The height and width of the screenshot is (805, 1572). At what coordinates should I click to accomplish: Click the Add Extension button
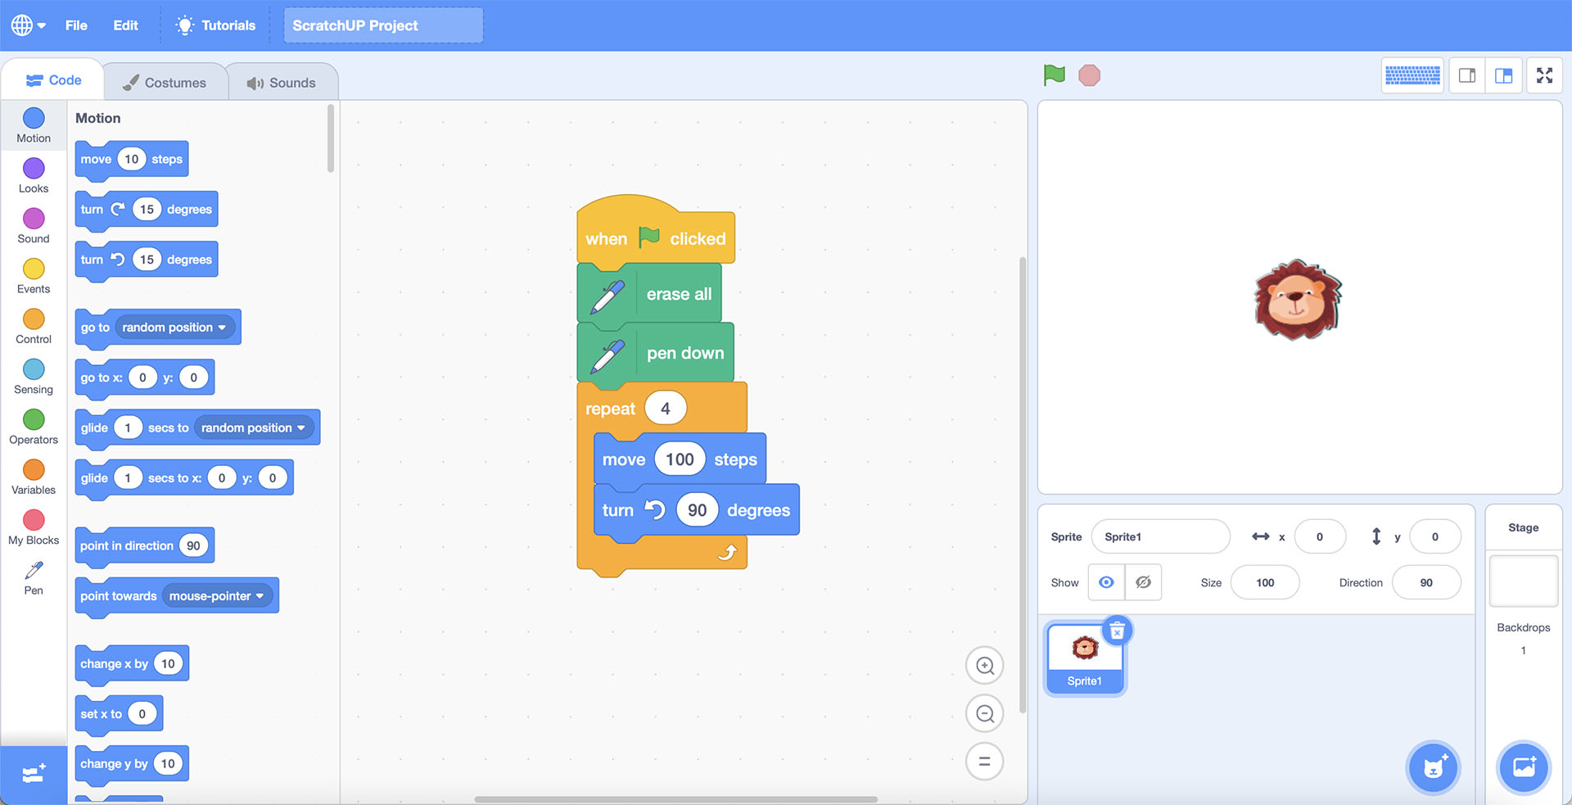coord(34,774)
